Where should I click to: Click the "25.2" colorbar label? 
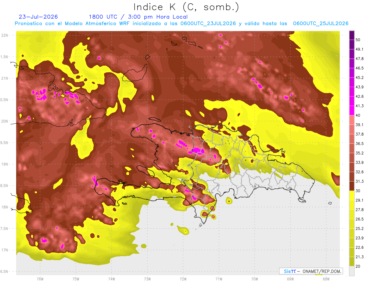coord(360,229)
